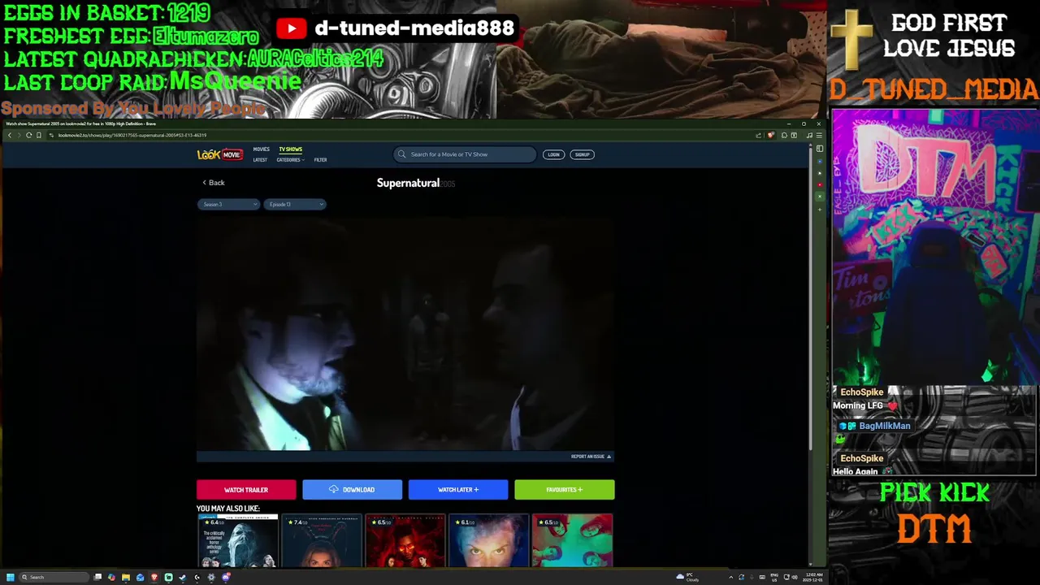The height and width of the screenshot is (585, 1040).
Task: Go Back to the previous page
Action: (214, 183)
